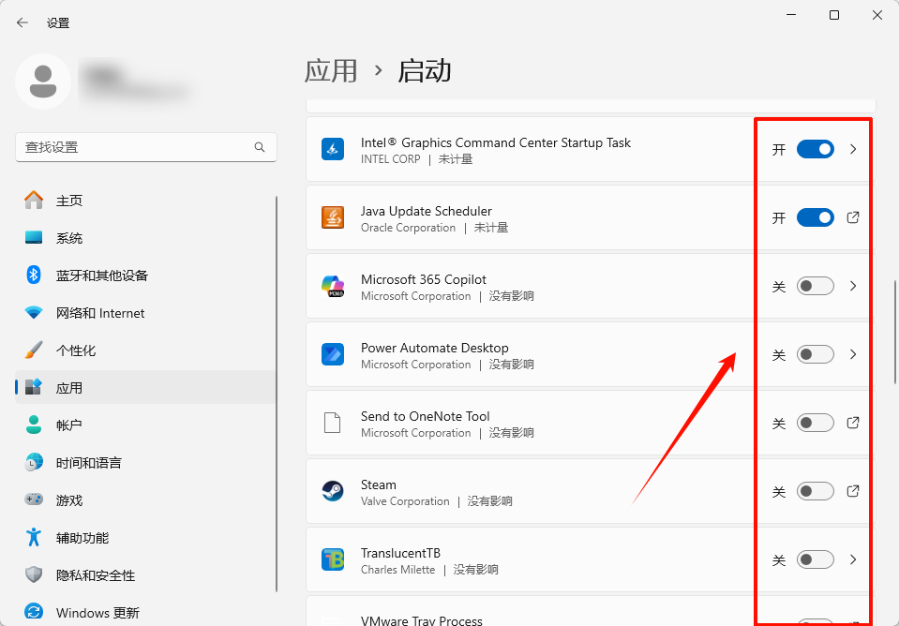Toggle Steam startup switch on
This screenshot has width=899, height=626.
point(816,491)
